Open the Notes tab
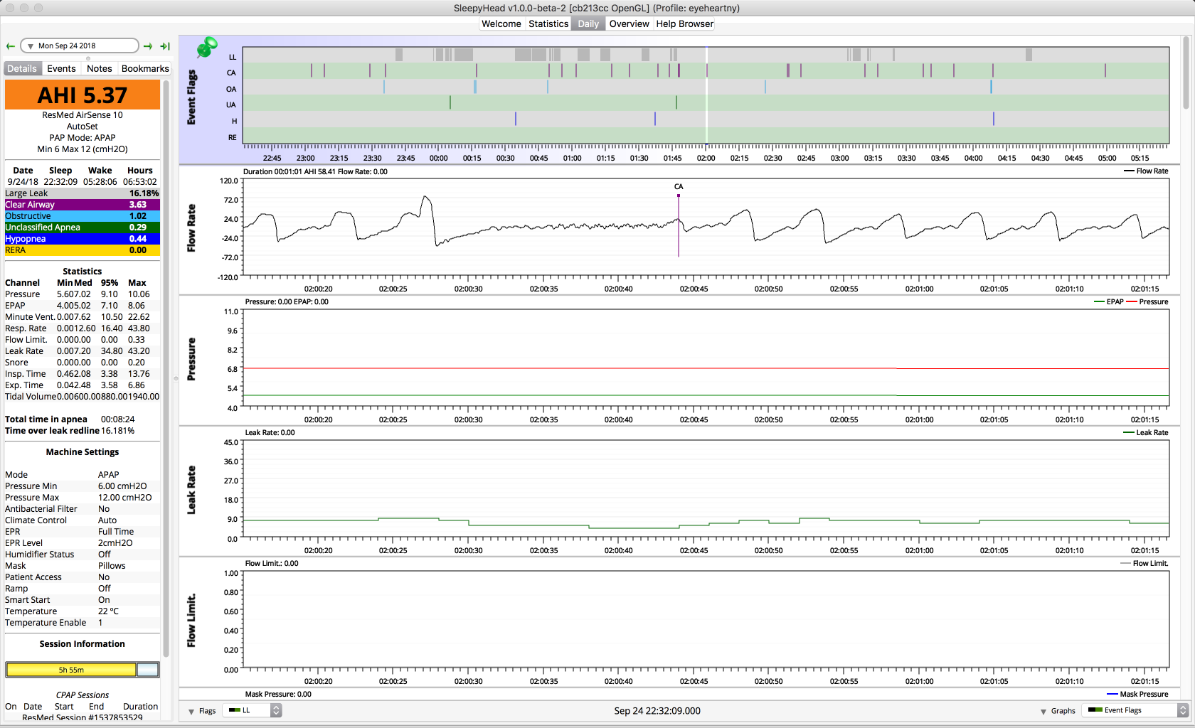This screenshot has height=728, width=1195. pos(100,68)
